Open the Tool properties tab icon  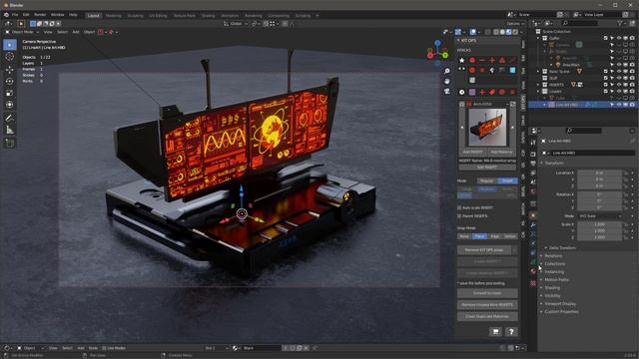coord(533,142)
